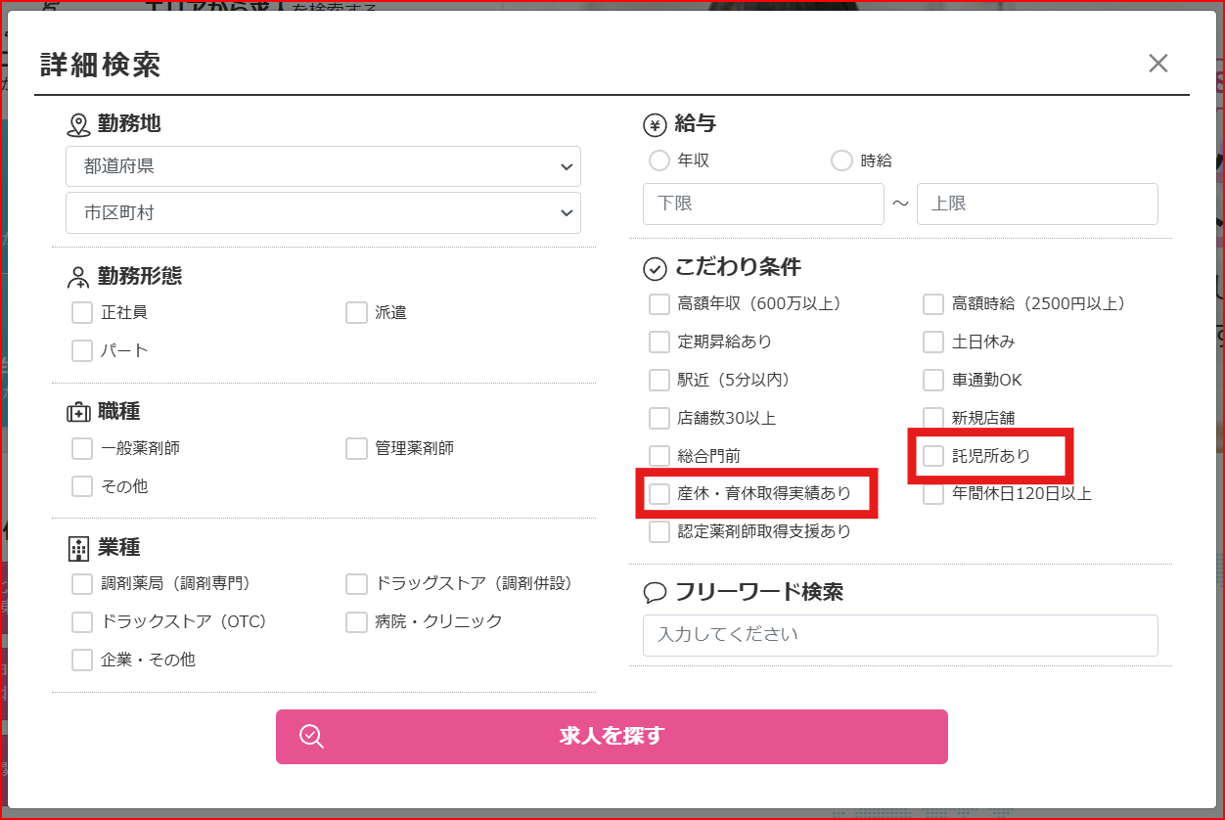
Task: Click the yen icon next to 給与
Action: (x=655, y=124)
